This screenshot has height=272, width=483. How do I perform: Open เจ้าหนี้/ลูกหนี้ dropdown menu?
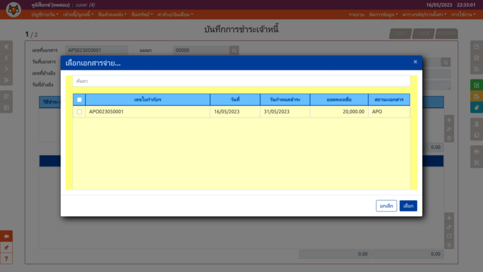[x=78, y=15]
